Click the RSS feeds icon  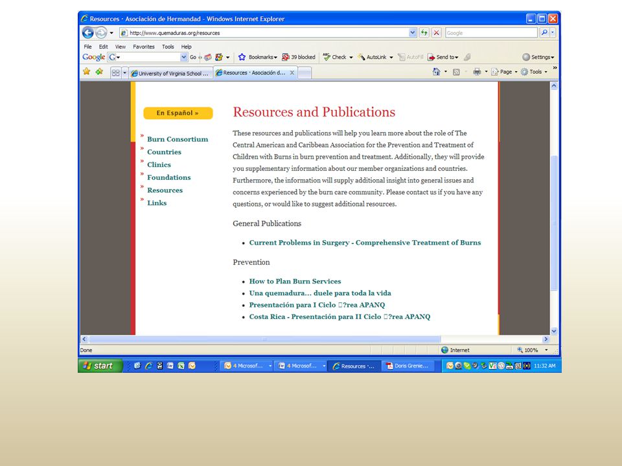[456, 72]
